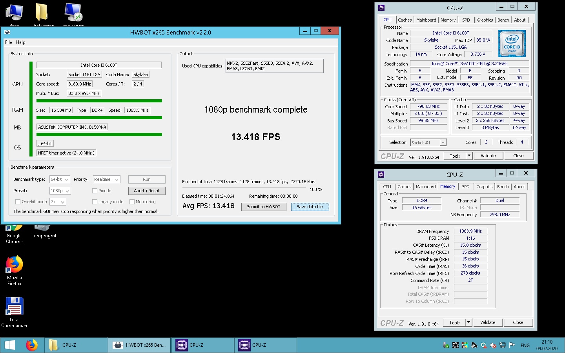565x353 pixels.
Task: Click the fan control tray icon
Action: pyautogui.click(x=456, y=345)
